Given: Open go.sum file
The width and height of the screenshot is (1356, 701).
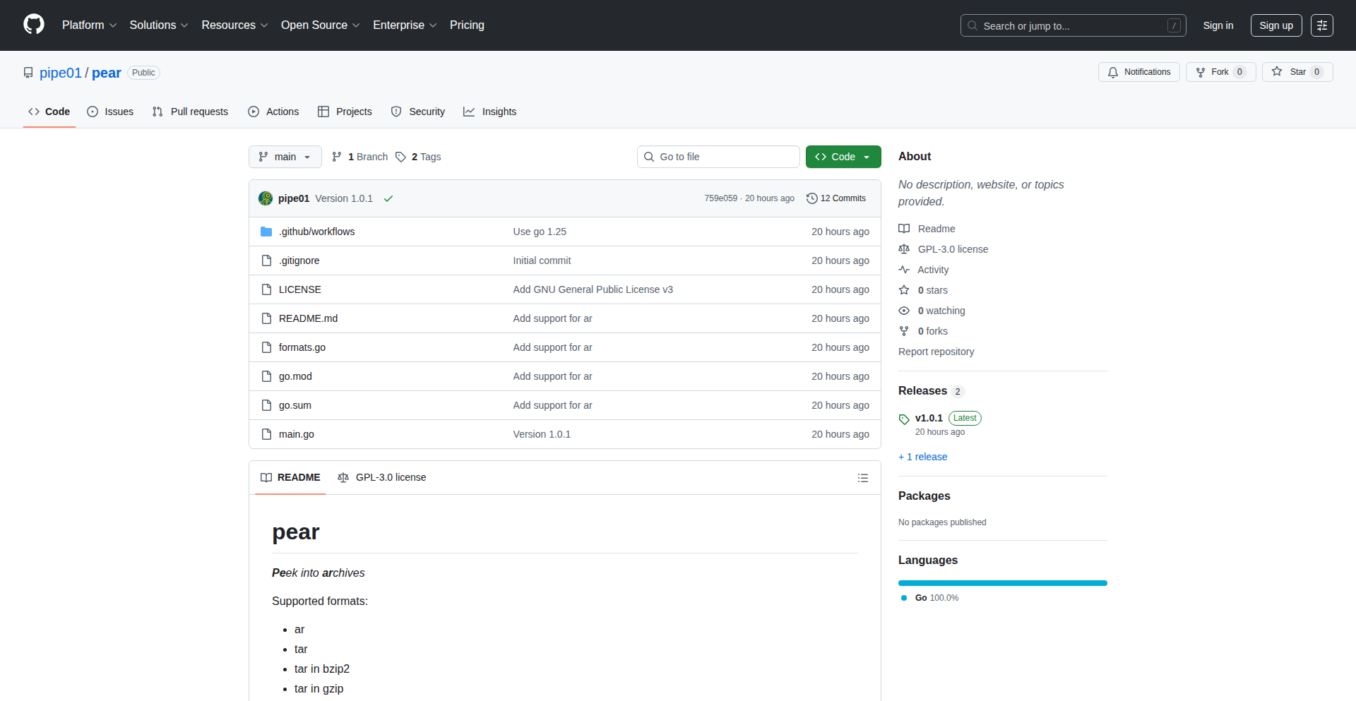Looking at the screenshot, I should 295,405.
